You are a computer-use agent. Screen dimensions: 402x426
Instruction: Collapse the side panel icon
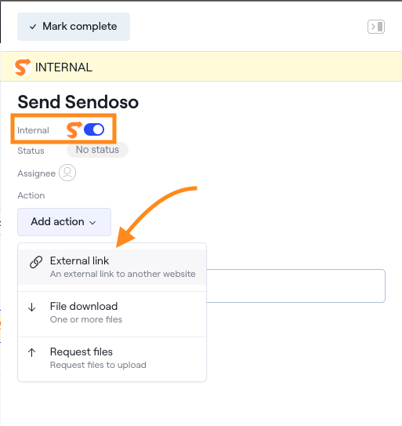pos(376,27)
